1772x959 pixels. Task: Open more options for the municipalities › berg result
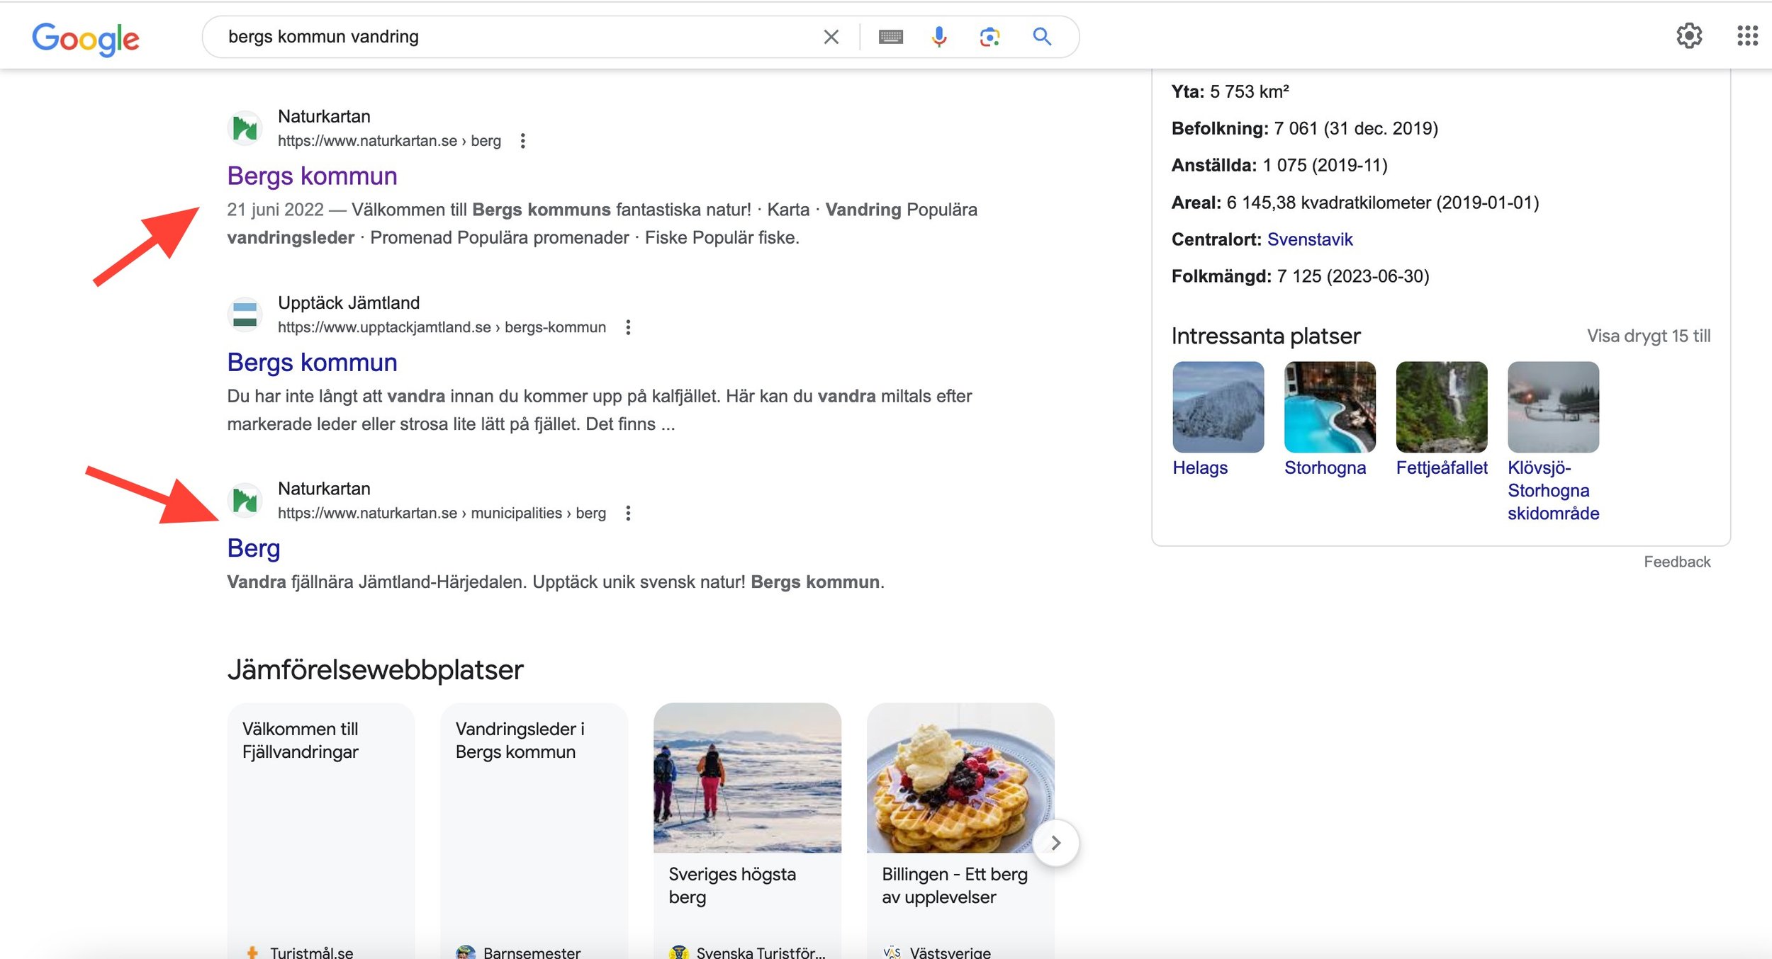point(628,513)
